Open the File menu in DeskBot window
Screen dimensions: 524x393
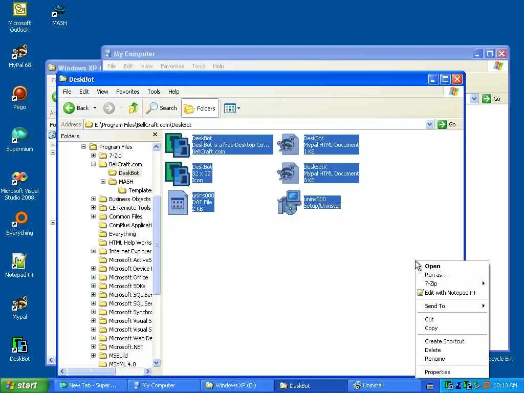click(67, 92)
